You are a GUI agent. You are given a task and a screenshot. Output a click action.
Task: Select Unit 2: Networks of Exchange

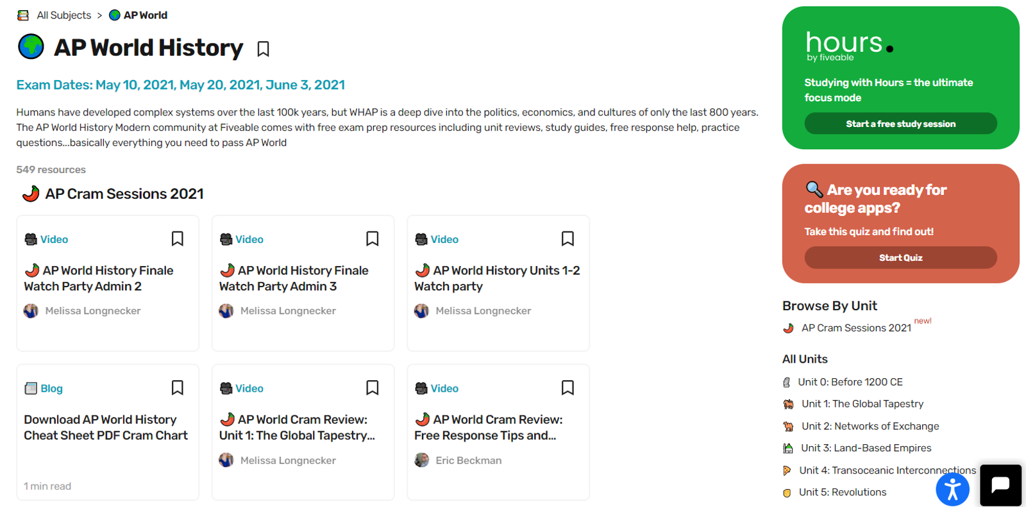[x=870, y=426]
